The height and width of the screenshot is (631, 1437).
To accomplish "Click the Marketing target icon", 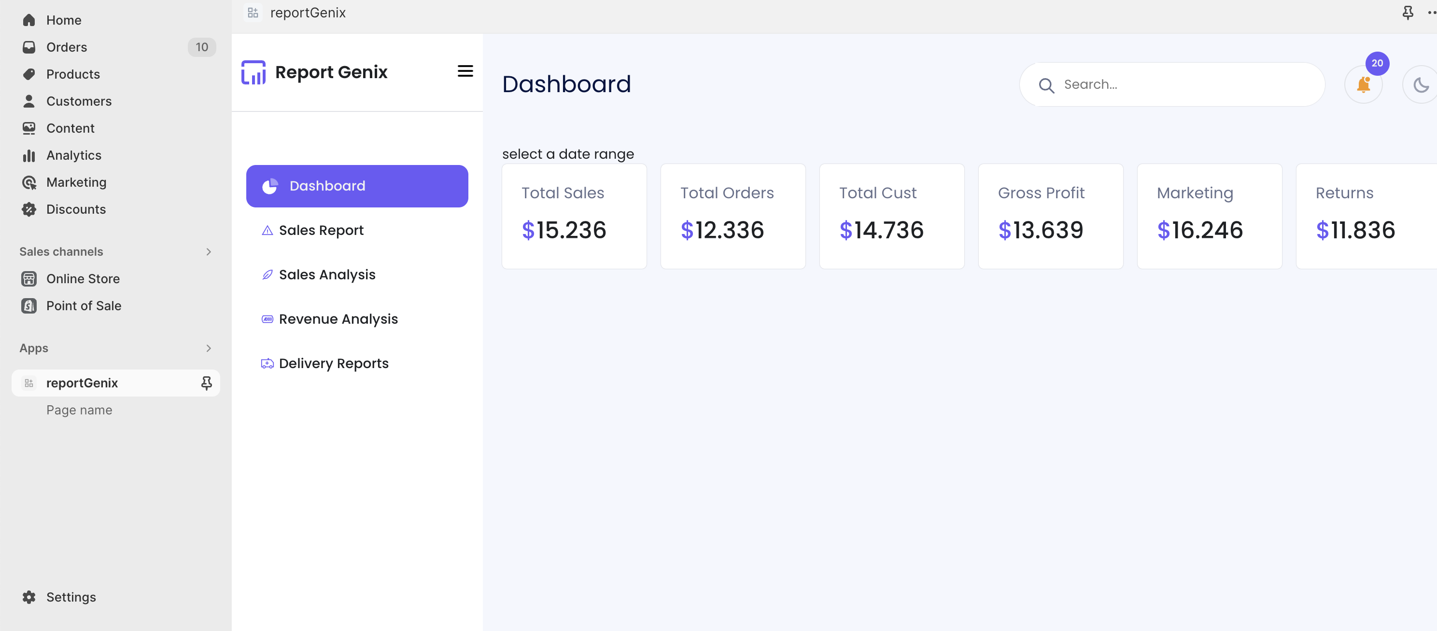I will pyautogui.click(x=29, y=182).
